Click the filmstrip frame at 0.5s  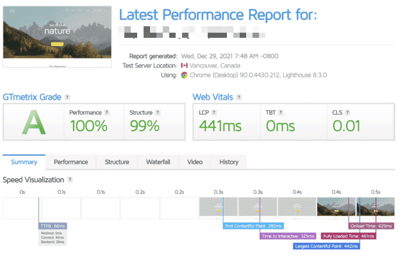pyautogui.click(x=376, y=208)
